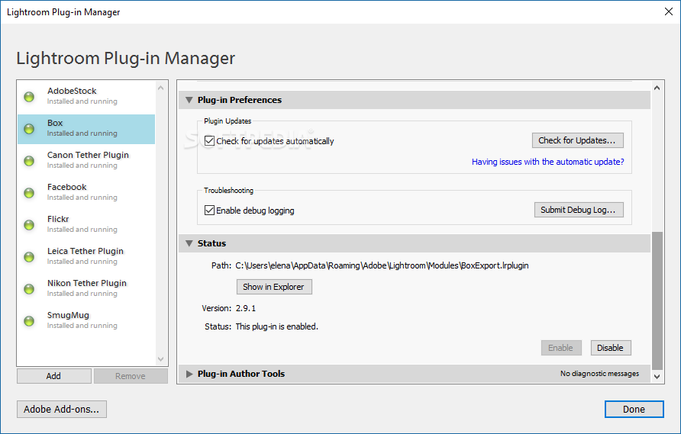
Task: Collapse the Plug-in Preferences section
Action: [189, 100]
